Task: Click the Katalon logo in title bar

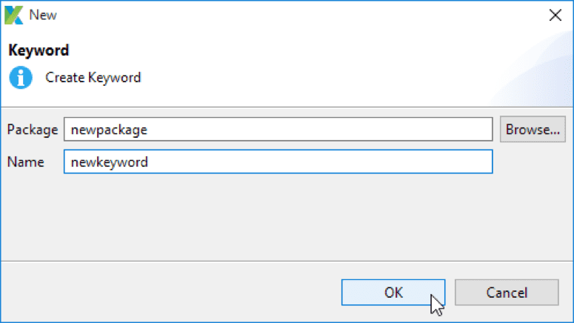Action: [x=14, y=15]
